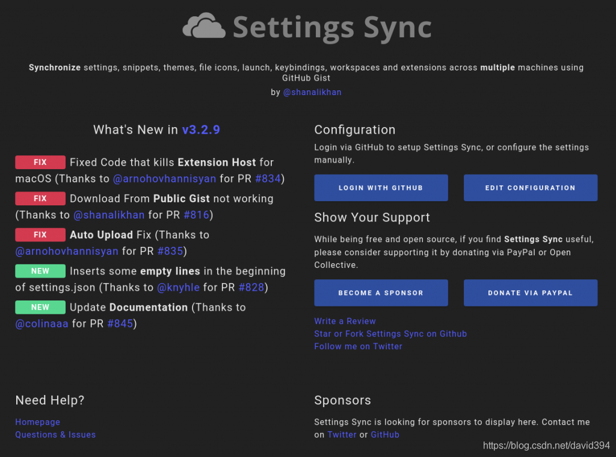Viewport: 616px width, 457px height.
Task: Click the Sponsors heading
Action: click(x=342, y=400)
